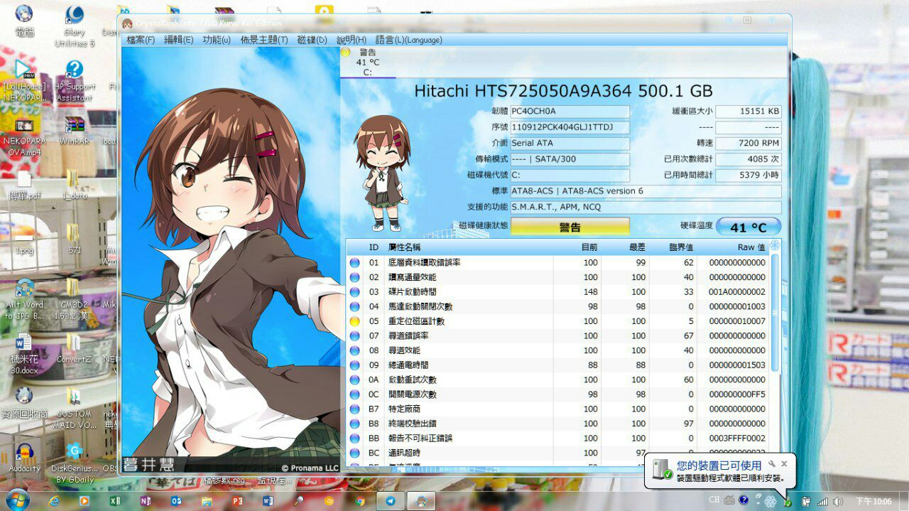This screenshot has height=511, width=909.
Task: Open Excel from the taskbar
Action: coord(114,500)
